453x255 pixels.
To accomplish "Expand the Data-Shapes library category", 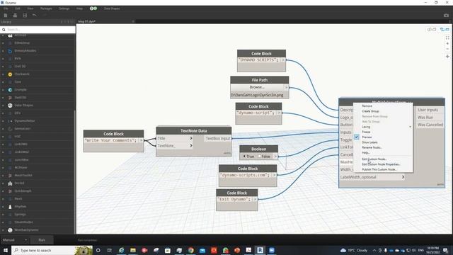I will [3, 106].
